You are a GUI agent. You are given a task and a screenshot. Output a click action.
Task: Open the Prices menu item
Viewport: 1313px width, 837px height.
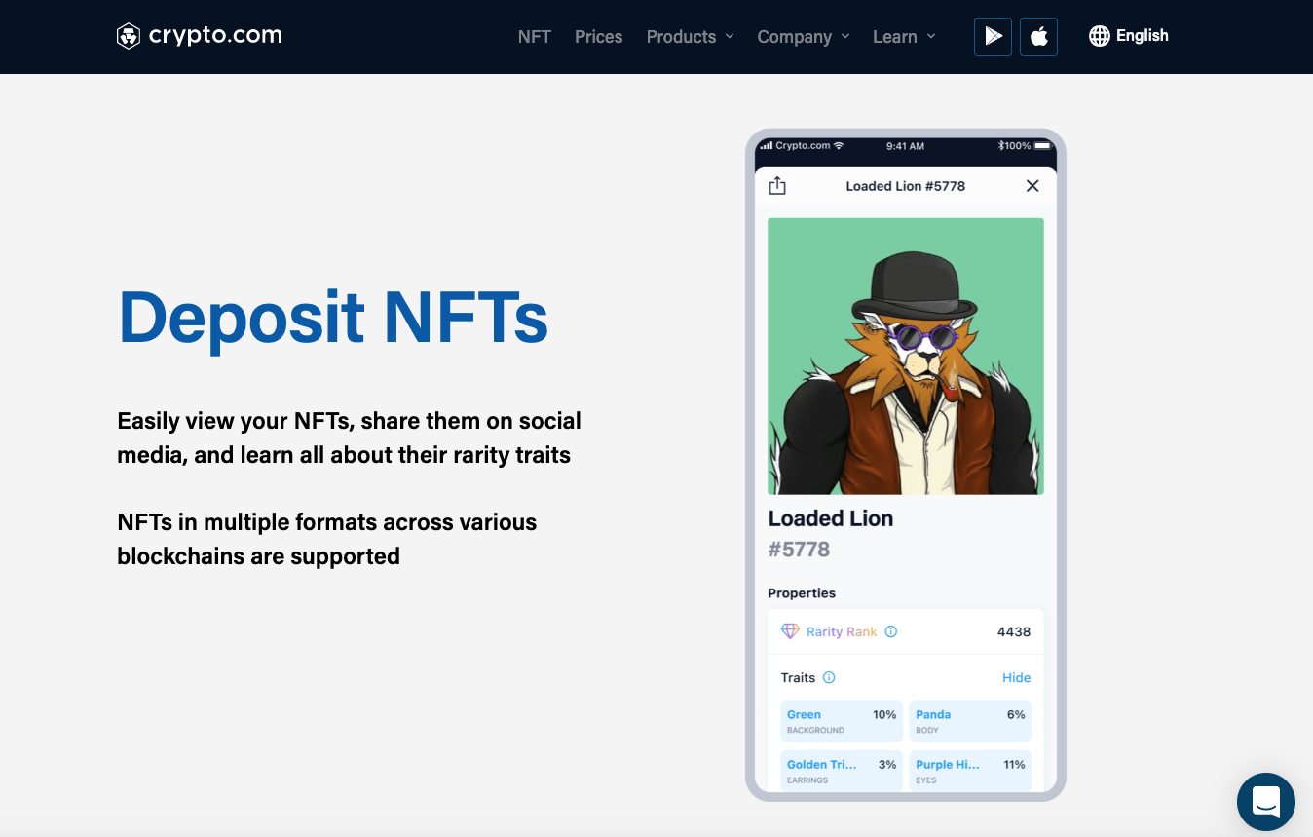click(x=598, y=37)
